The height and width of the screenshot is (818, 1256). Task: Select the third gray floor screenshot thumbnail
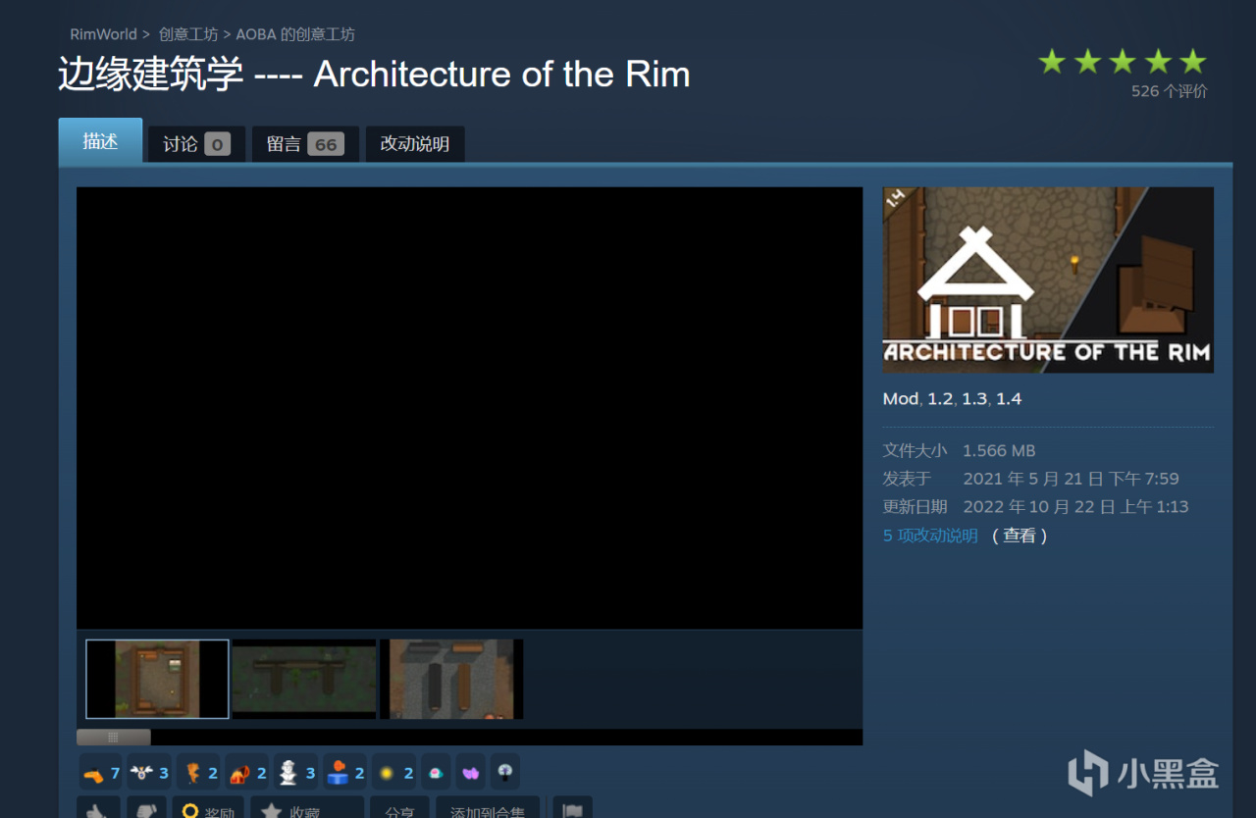(451, 679)
